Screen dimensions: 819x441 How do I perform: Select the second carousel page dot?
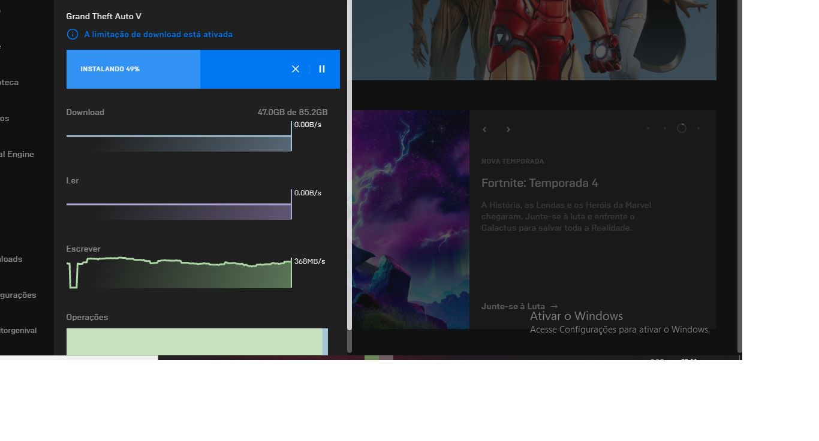click(x=665, y=128)
